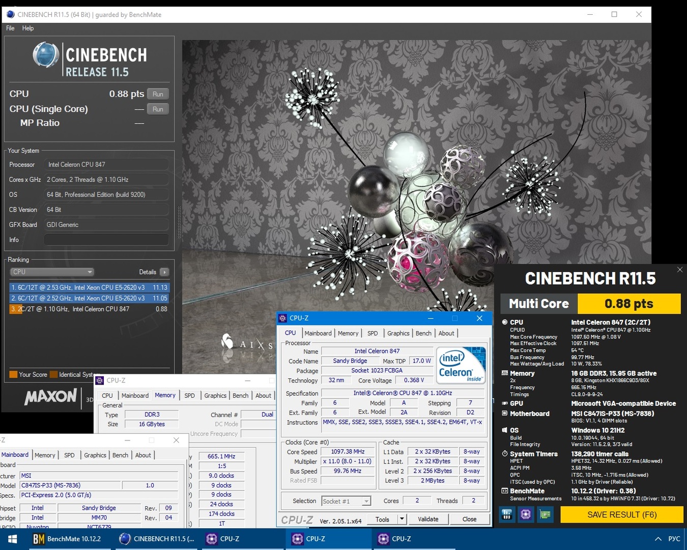
Task: Select ranking row 2 scoring 11.05
Action: click(x=89, y=298)
